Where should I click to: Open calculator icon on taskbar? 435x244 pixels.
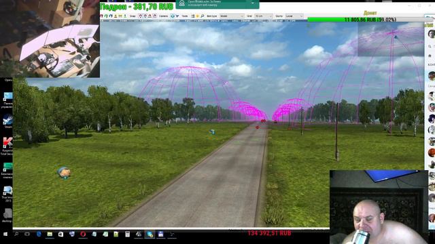(x=127, y=235)
